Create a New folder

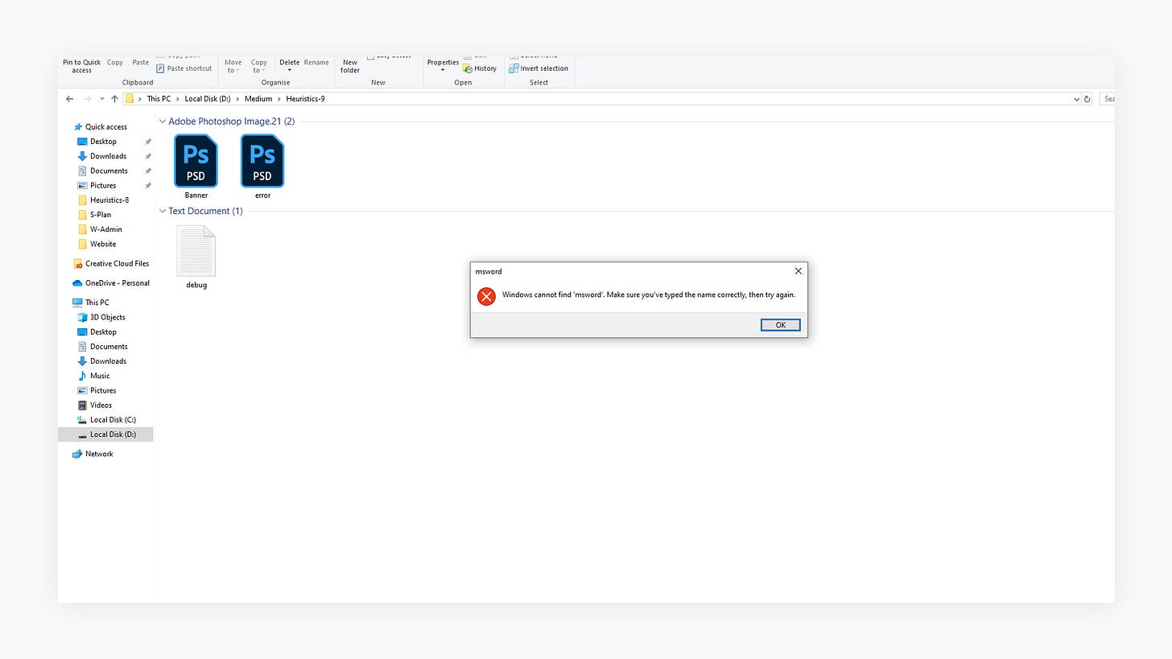349,66
